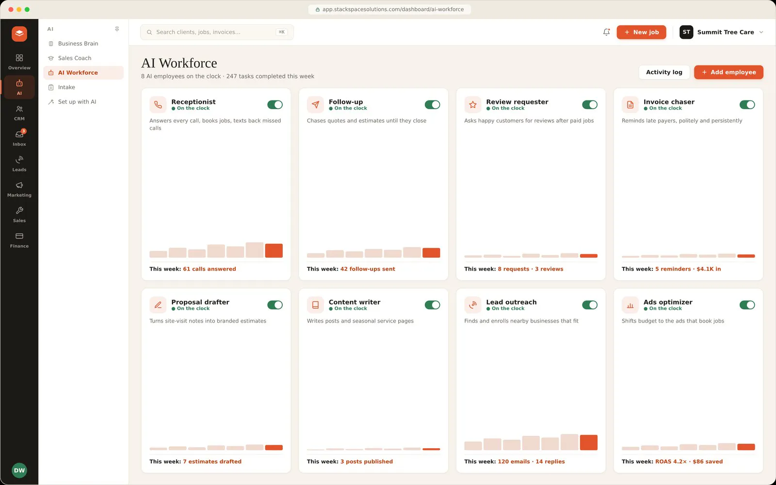776x485 pixels.
Task: Toggle the Proposal drafter switch
Action: pos(275,305)
